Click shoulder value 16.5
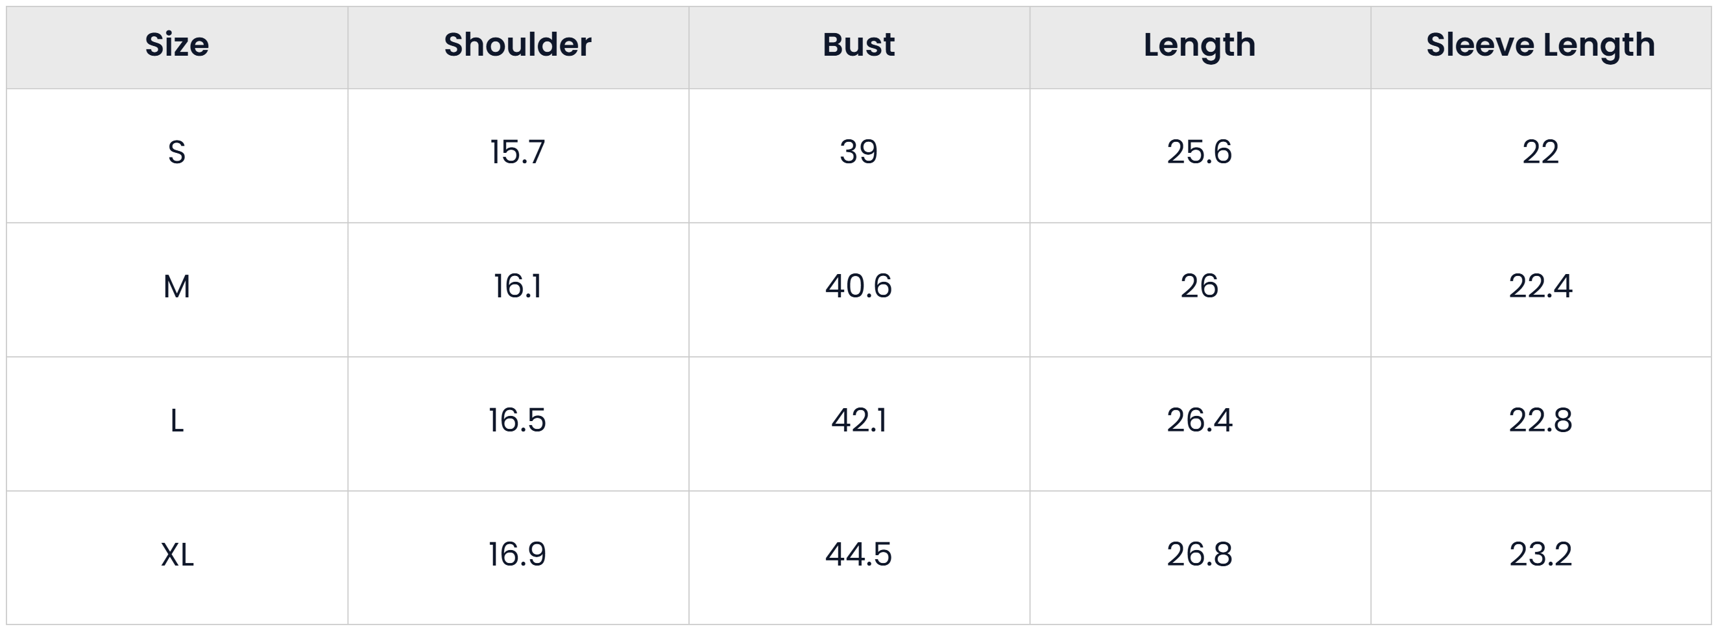This screenshot has height=631, width=1718. 518,420
